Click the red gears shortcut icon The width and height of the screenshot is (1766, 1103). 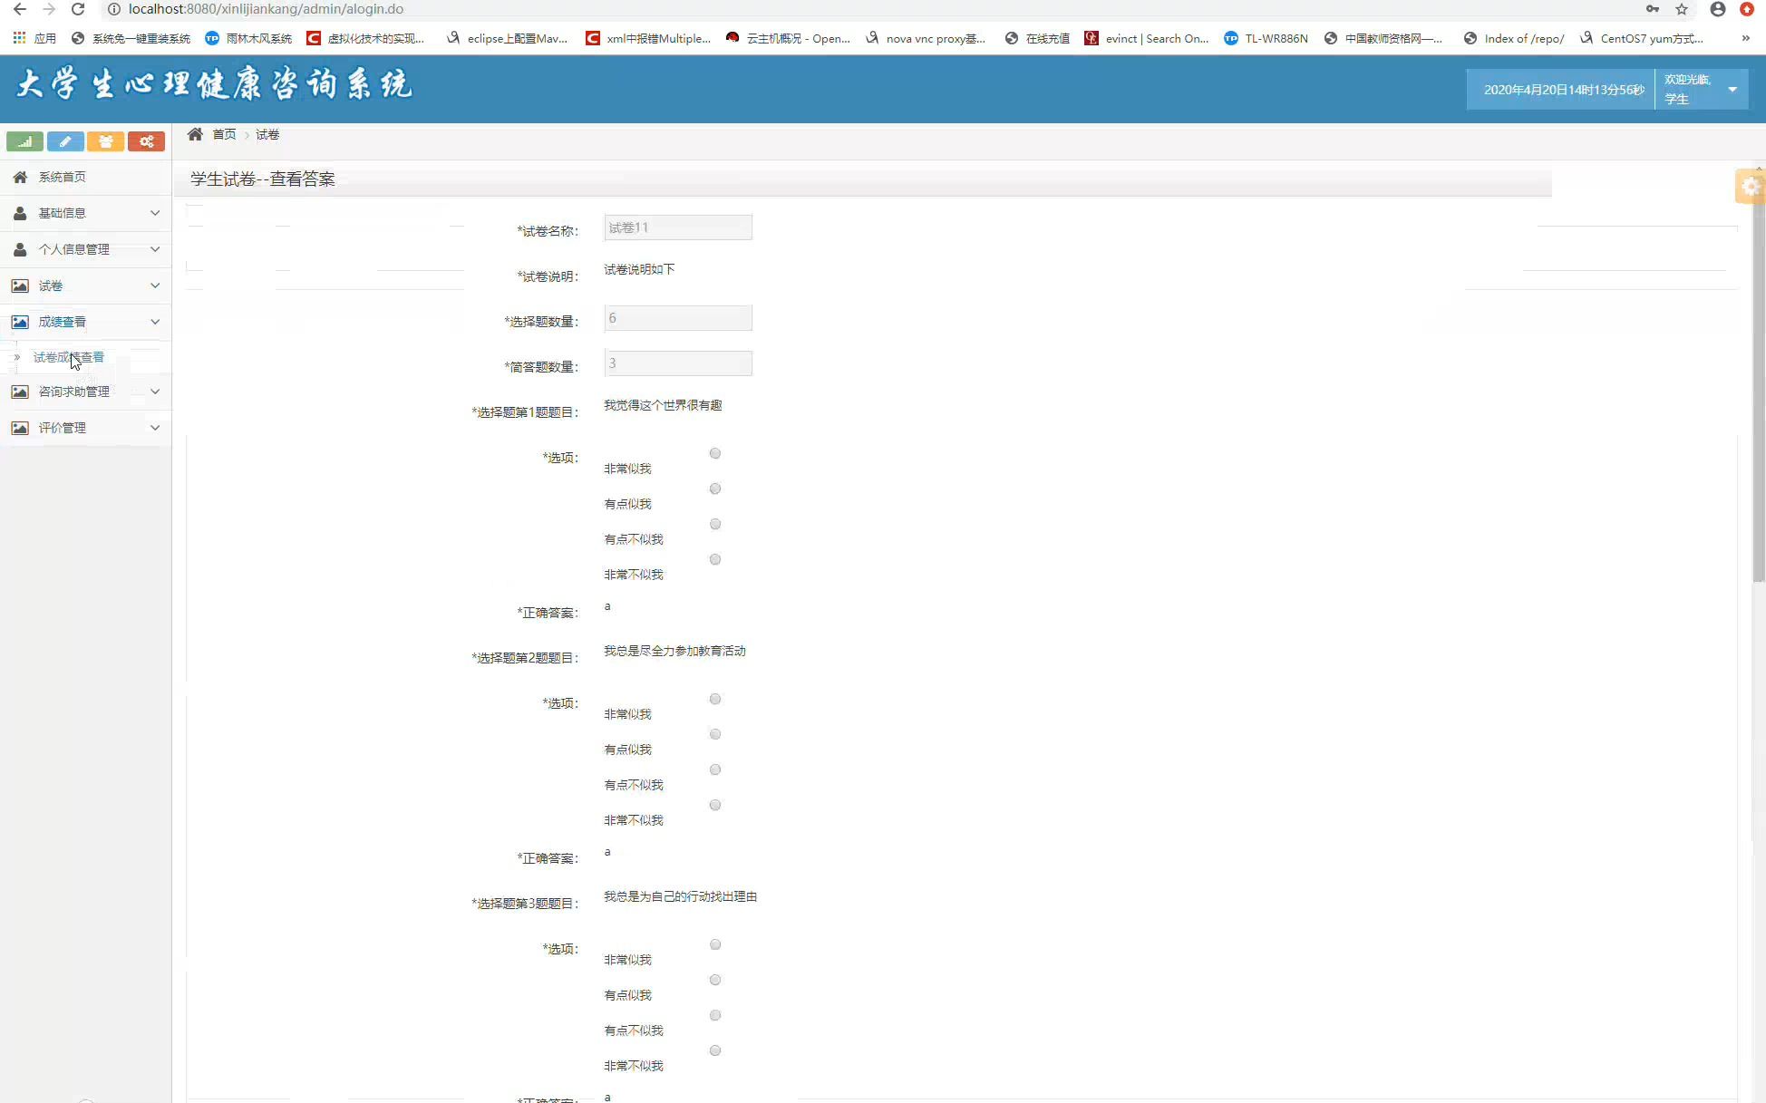click(x=146, y=141)
